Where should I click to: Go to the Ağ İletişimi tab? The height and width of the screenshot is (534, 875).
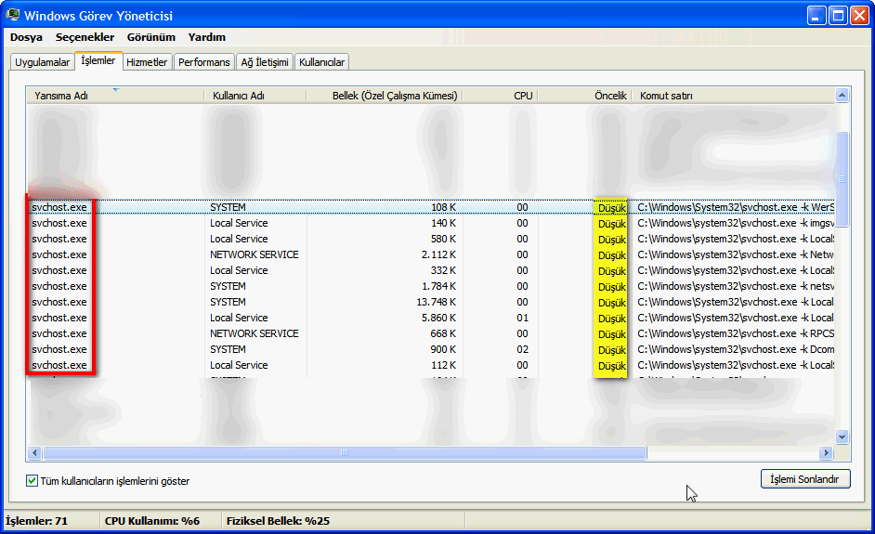[265, 62]
